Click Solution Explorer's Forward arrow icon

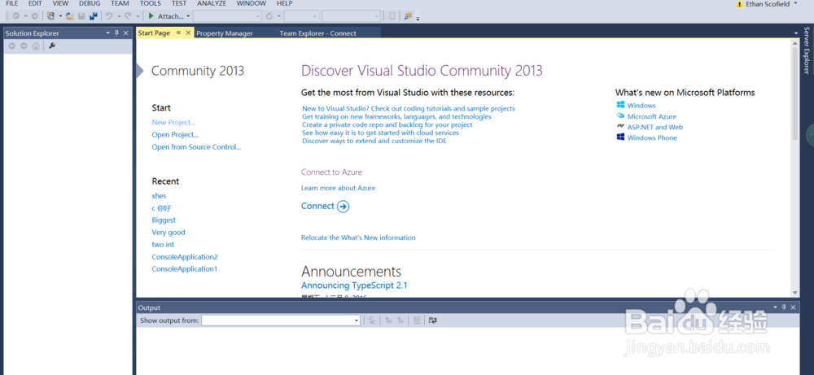(x=24, y=46)
